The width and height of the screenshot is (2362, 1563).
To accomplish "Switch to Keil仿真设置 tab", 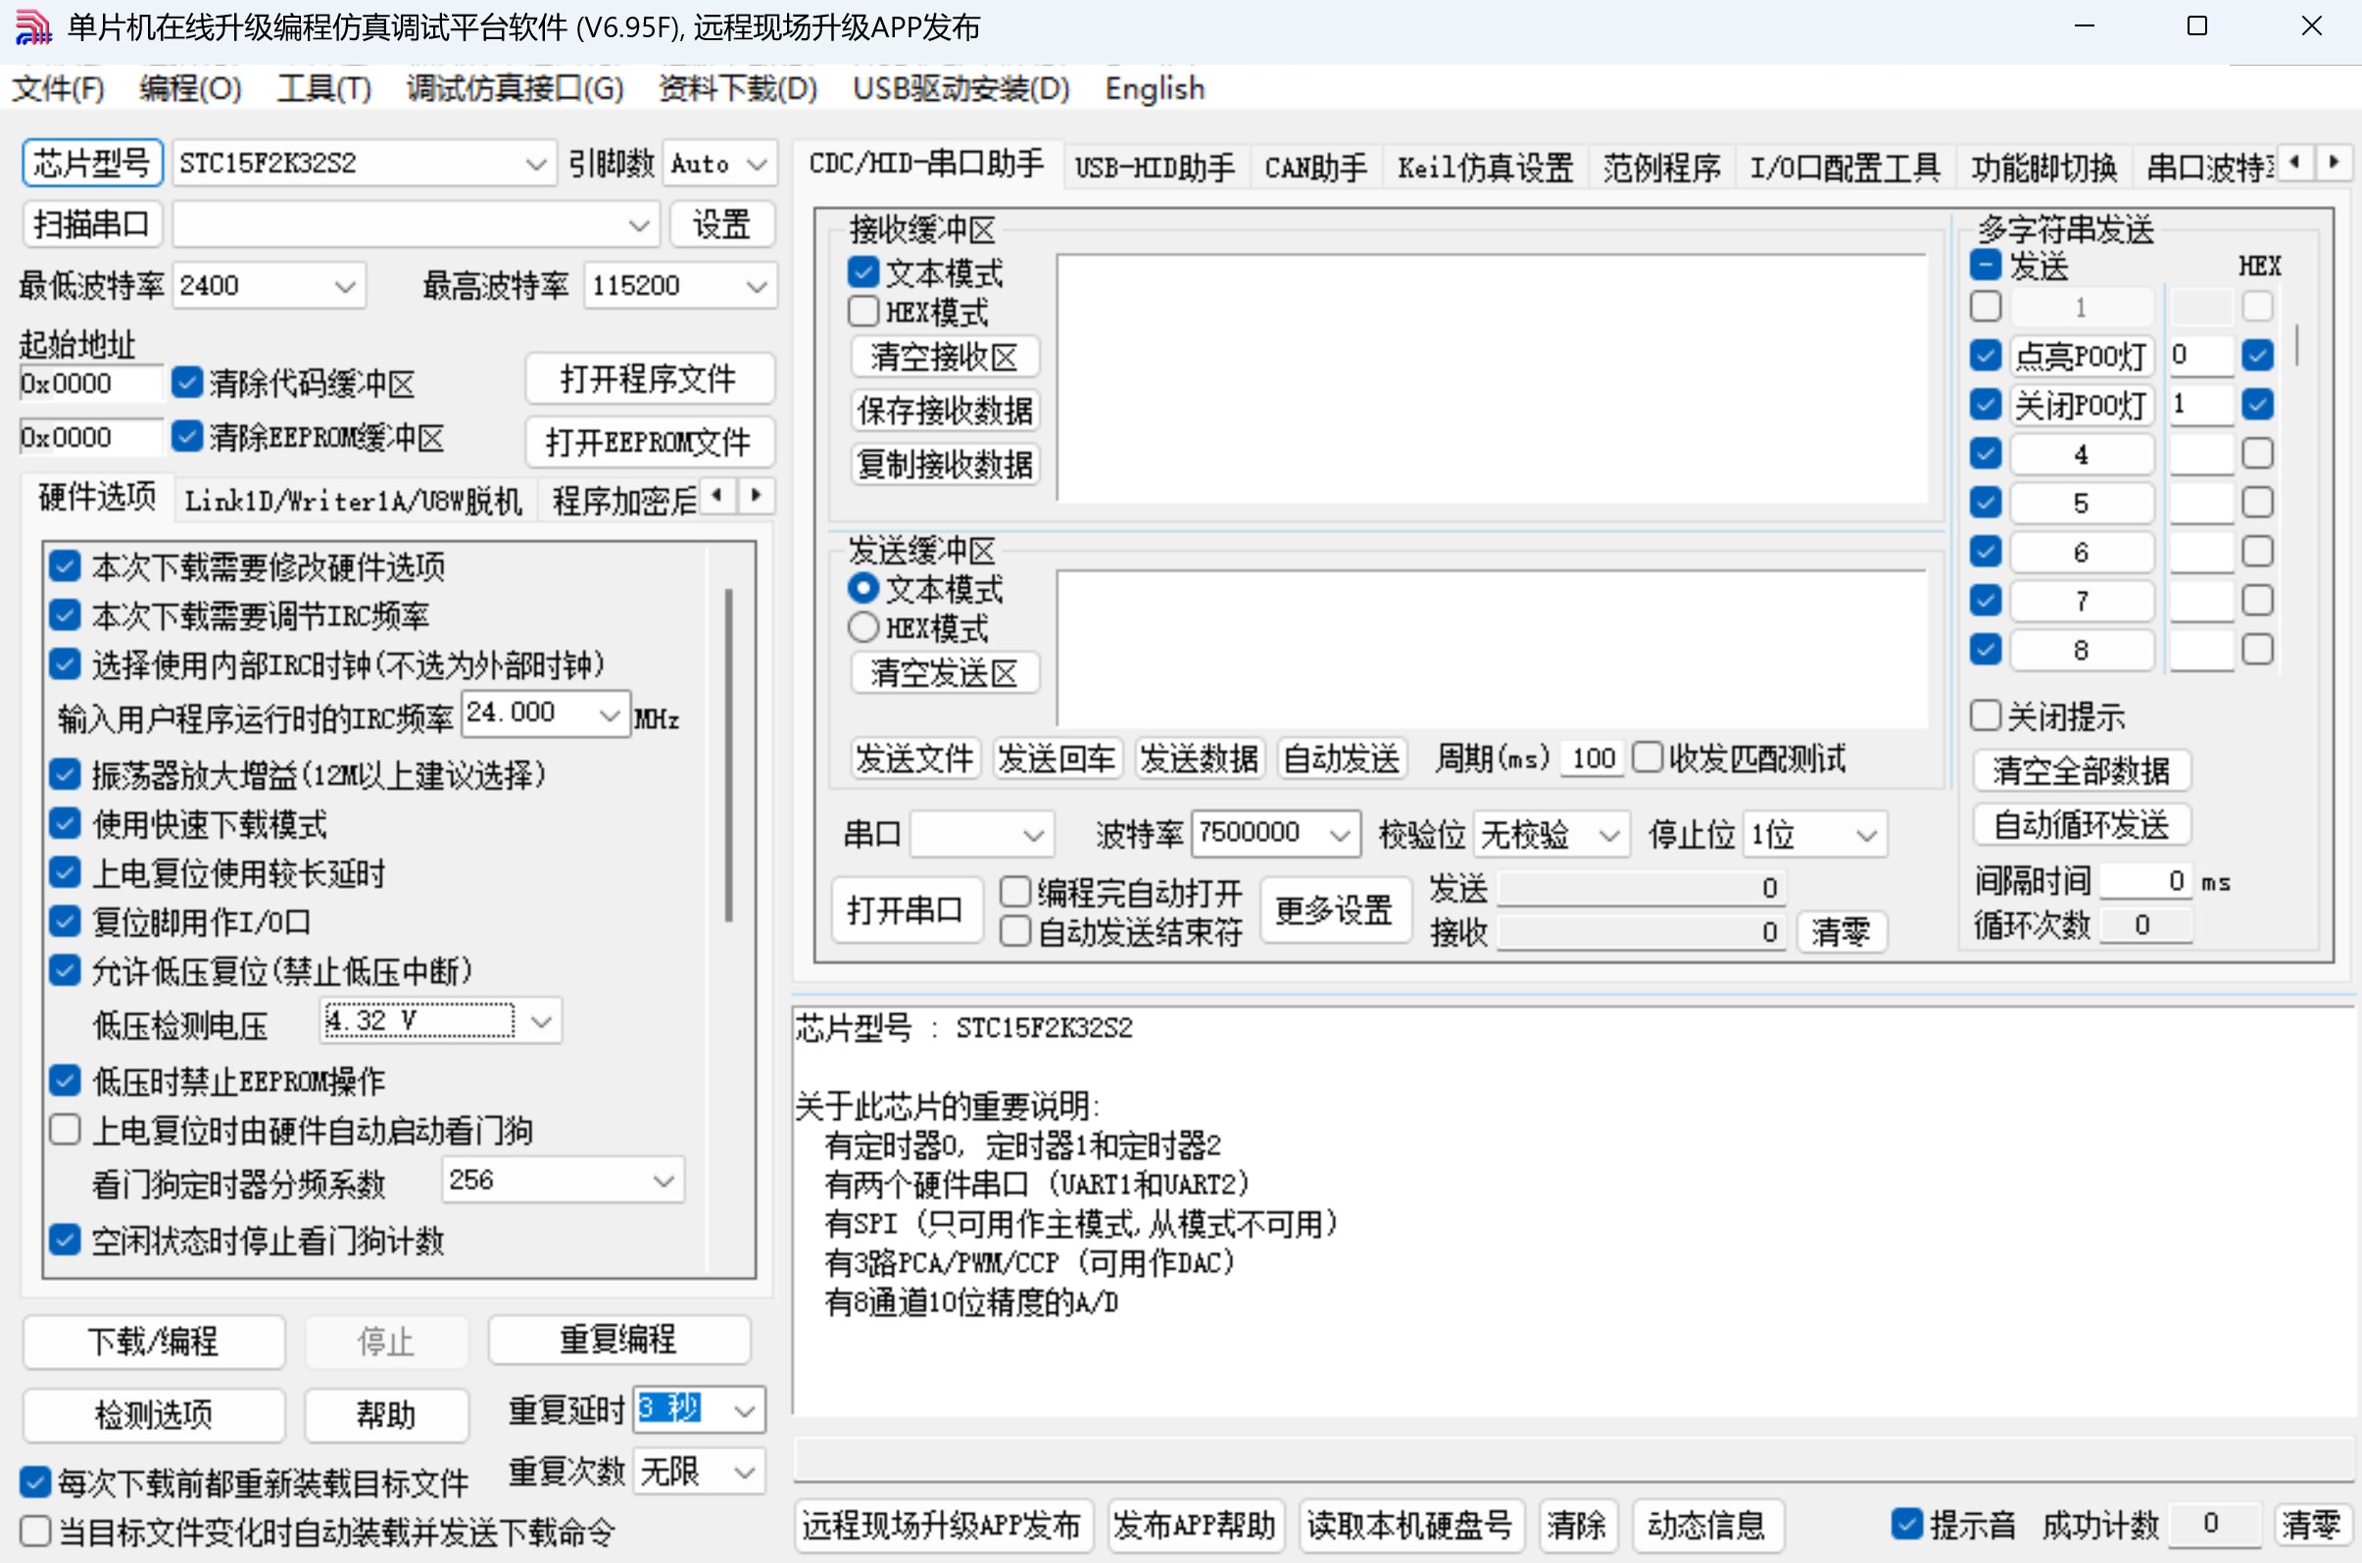I will click(1485, 168).
